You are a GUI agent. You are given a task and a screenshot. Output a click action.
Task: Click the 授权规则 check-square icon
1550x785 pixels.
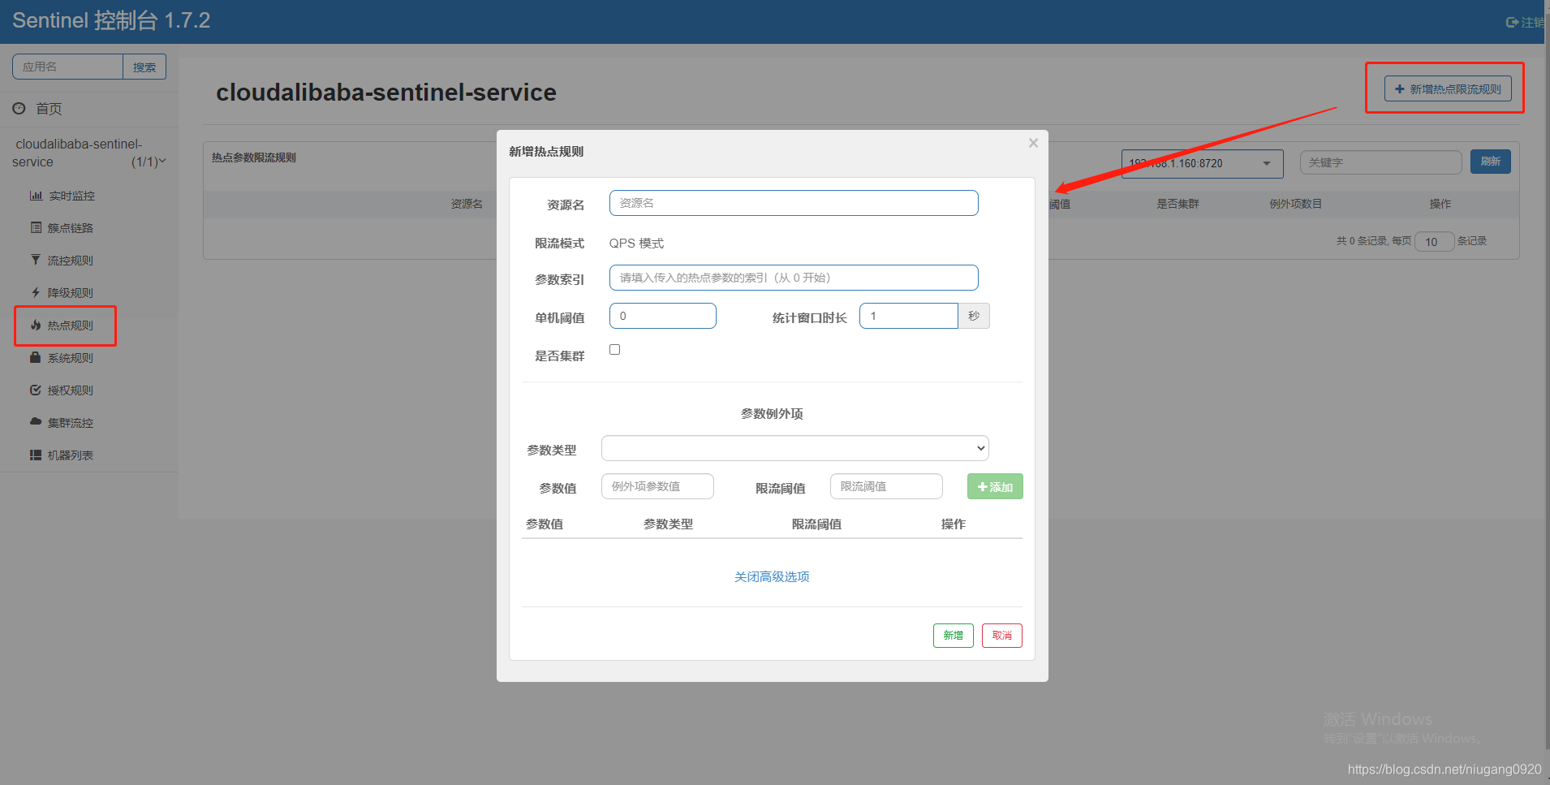coord(36,390)
